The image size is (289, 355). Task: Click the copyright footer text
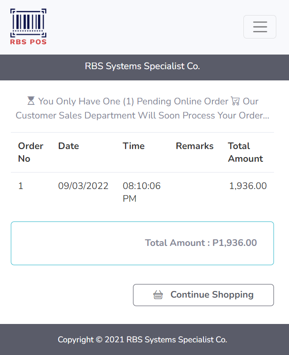[x=142, y=339]
